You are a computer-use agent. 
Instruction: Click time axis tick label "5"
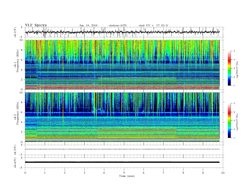click(124, 173)
